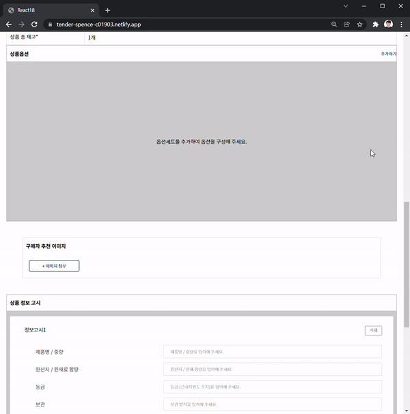Image resolution: width=410 pixels, height=414 pixels.
Task: Focus the 제품명 / 중량 input field
Action: pyautogui.click(x=272, y=352)
